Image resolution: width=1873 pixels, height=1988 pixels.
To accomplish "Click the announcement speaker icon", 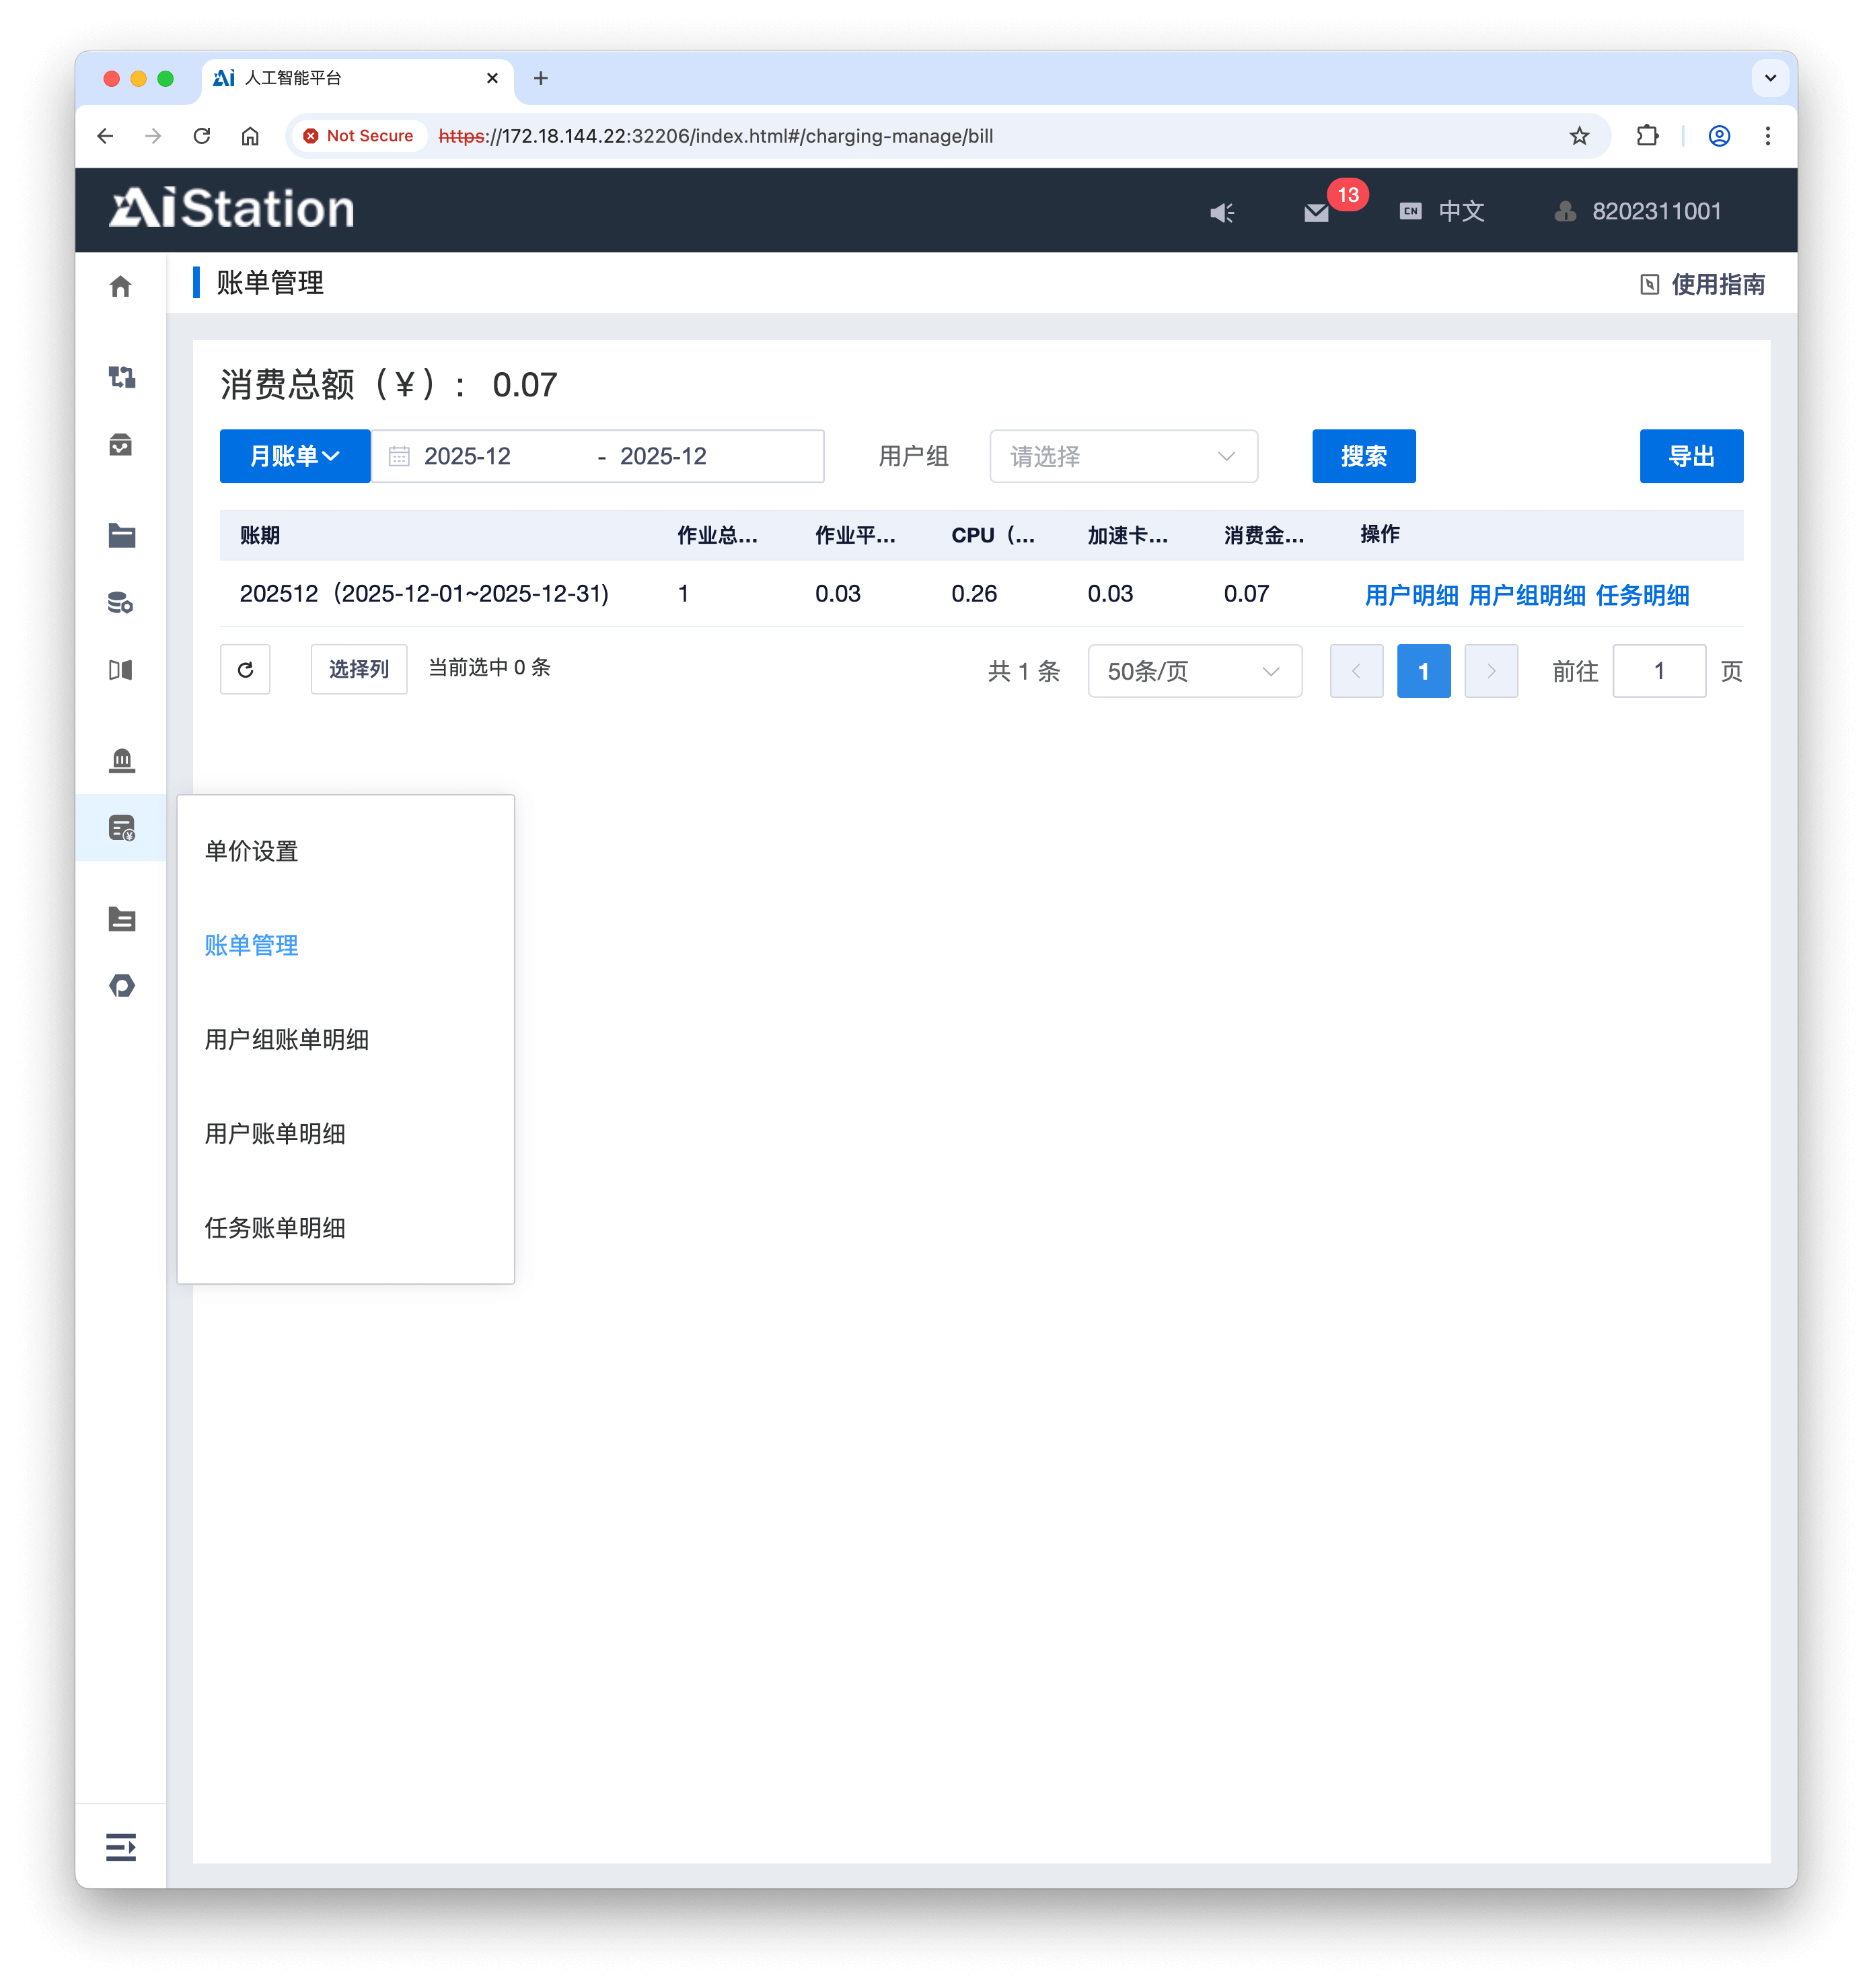I will point(1221,212).
